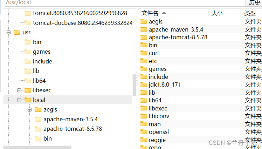Select curl name in file list
This screenshot has width=262, height=149.
pos(153,53)
